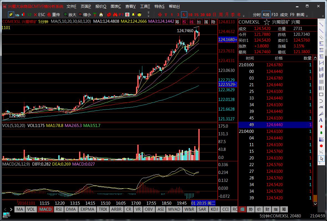The width and height of the screenshot is (327, 221).
Task: Go to the home screen icon
Action: tap(101, 15)
